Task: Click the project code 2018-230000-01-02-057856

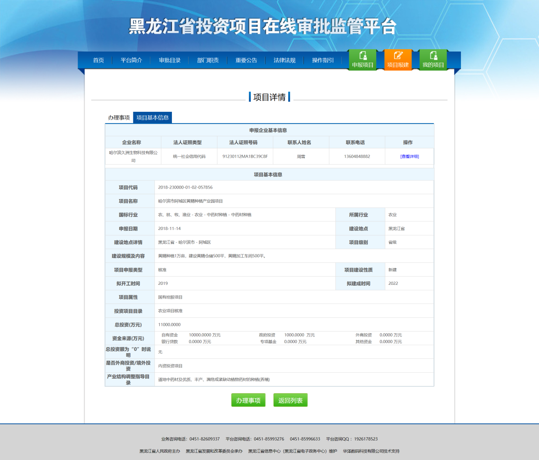Action: click(185, 187)
